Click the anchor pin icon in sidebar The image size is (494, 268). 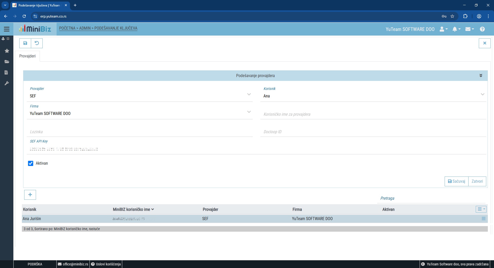point(3,39)
